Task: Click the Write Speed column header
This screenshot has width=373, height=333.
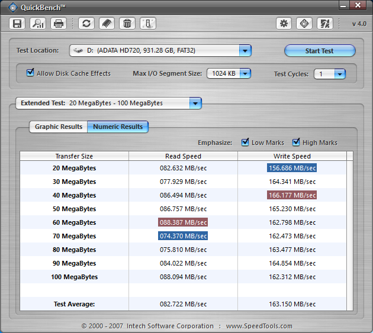Action: [x=292, y=156]
